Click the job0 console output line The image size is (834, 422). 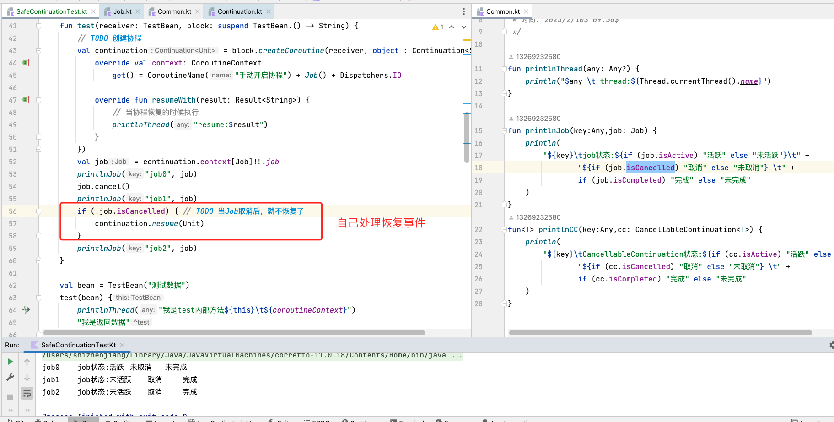coord(114,367)
